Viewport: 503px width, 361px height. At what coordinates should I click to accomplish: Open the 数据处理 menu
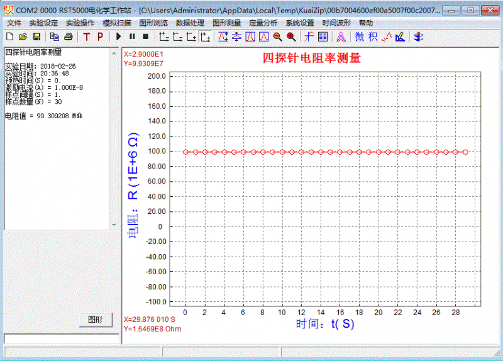pos(189,23)
